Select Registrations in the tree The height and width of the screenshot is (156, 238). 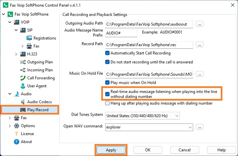click(x=45, y=38)
